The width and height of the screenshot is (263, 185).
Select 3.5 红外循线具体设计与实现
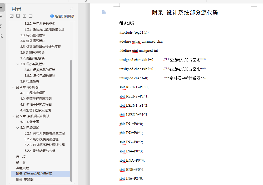point(41,47)
